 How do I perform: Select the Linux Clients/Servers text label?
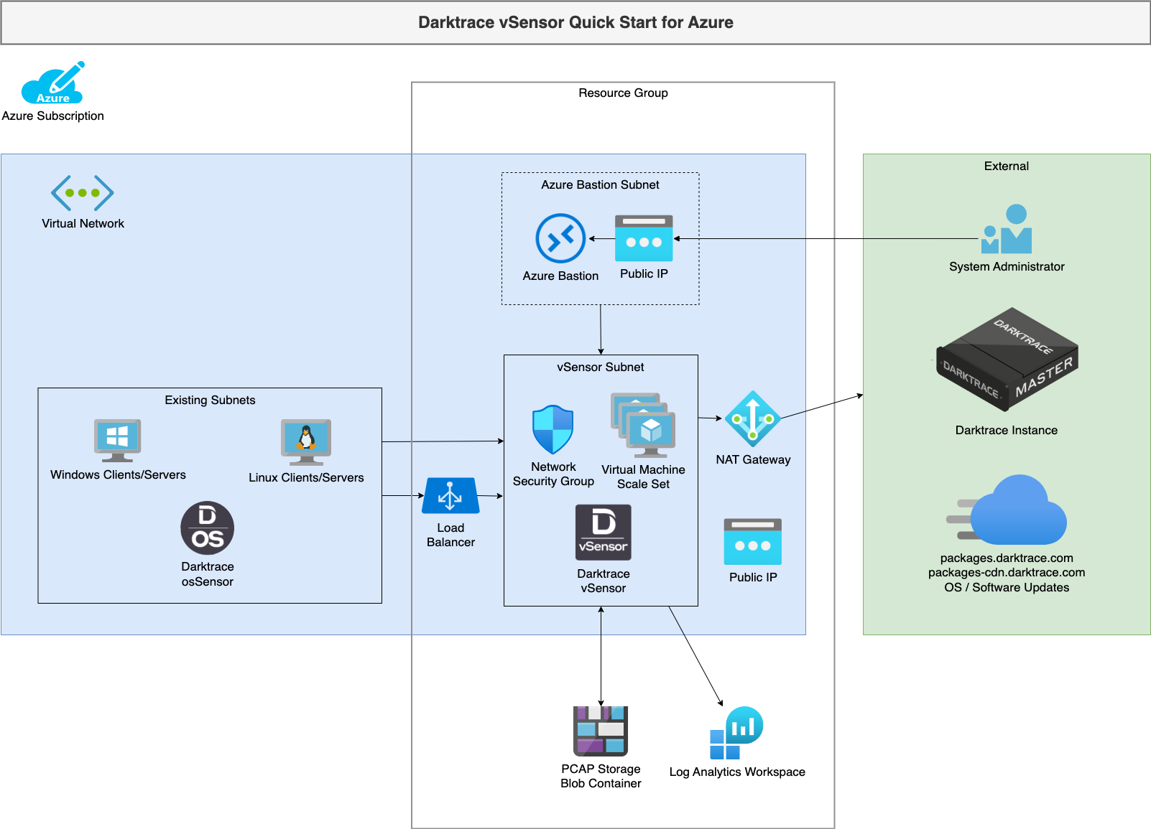(x=306, y=477)
